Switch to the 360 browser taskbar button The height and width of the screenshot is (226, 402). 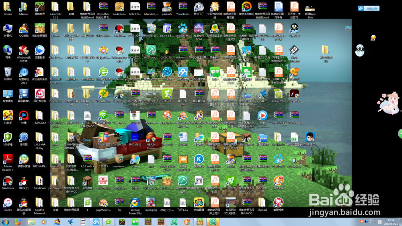tap(109, 222)
